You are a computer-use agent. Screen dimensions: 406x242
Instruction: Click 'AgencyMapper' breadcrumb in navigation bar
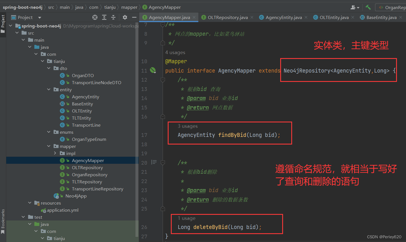tap(165, 7)
